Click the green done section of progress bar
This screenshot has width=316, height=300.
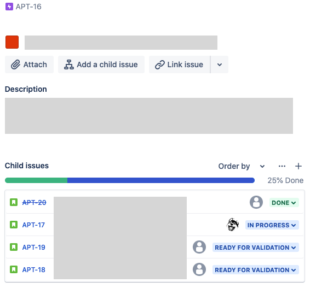[x=36, y=180]
